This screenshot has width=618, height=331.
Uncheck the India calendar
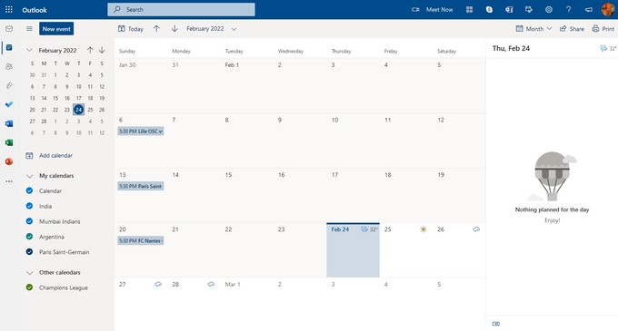tap(29, 206)
